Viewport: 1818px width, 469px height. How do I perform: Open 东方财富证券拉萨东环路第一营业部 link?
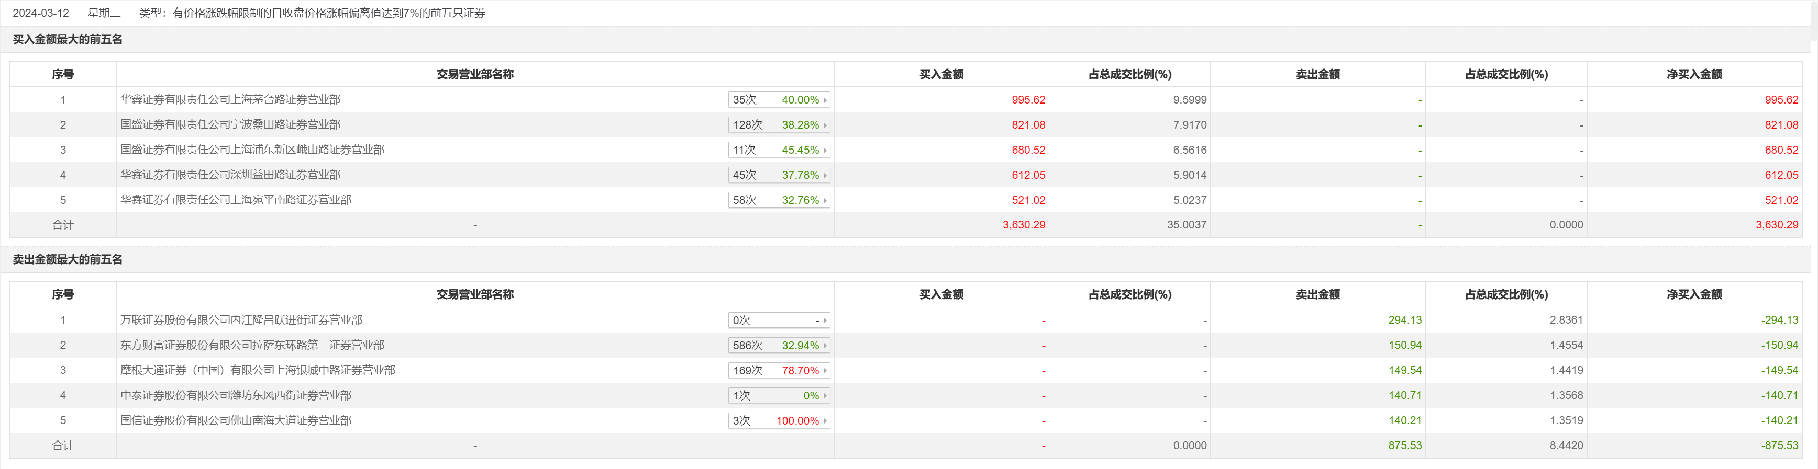pyautogui.click(x=252, y=345)
